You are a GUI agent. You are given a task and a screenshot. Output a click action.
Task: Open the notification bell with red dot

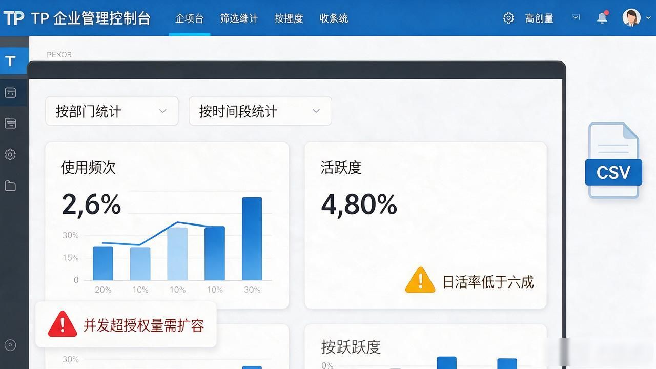click(x=602, y=17)
